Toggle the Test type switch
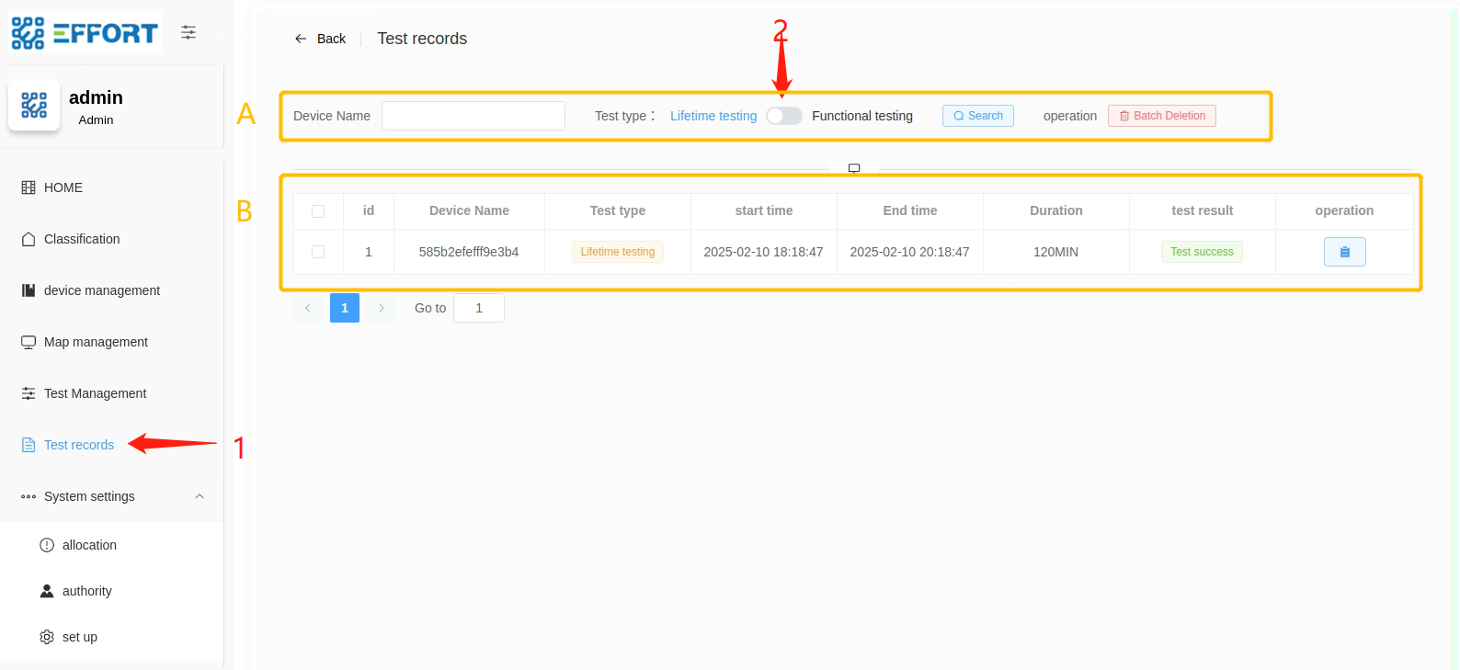 coord(784,116)
